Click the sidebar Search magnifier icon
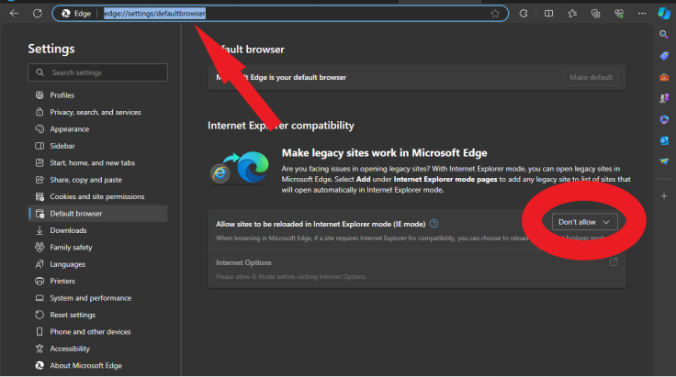Screen dimensions: 676x377 [x=664, y=35]
